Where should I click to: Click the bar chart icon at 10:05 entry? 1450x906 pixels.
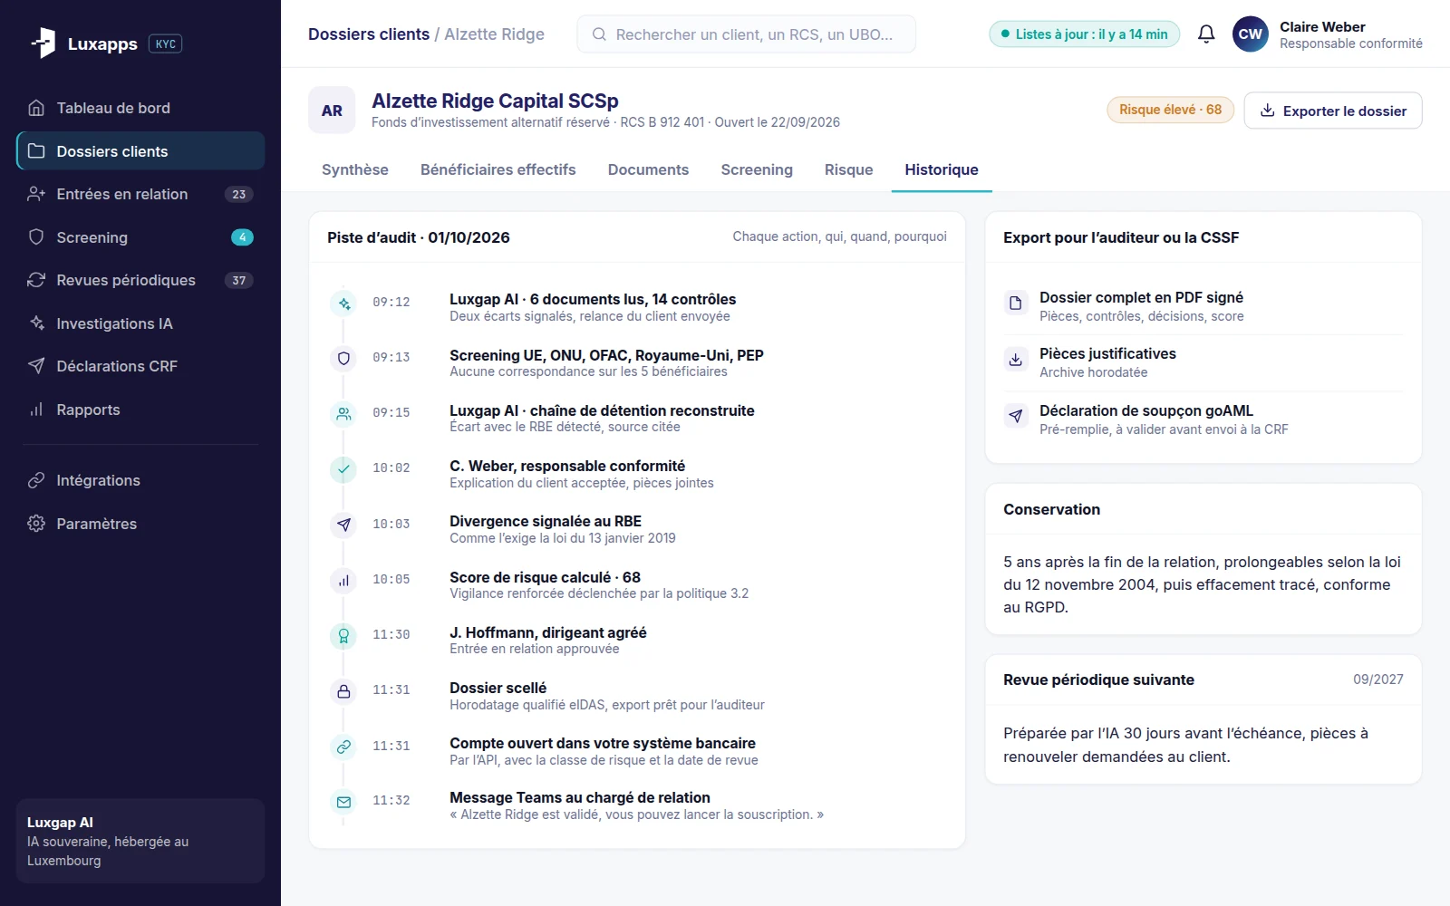tap(343, 581)
